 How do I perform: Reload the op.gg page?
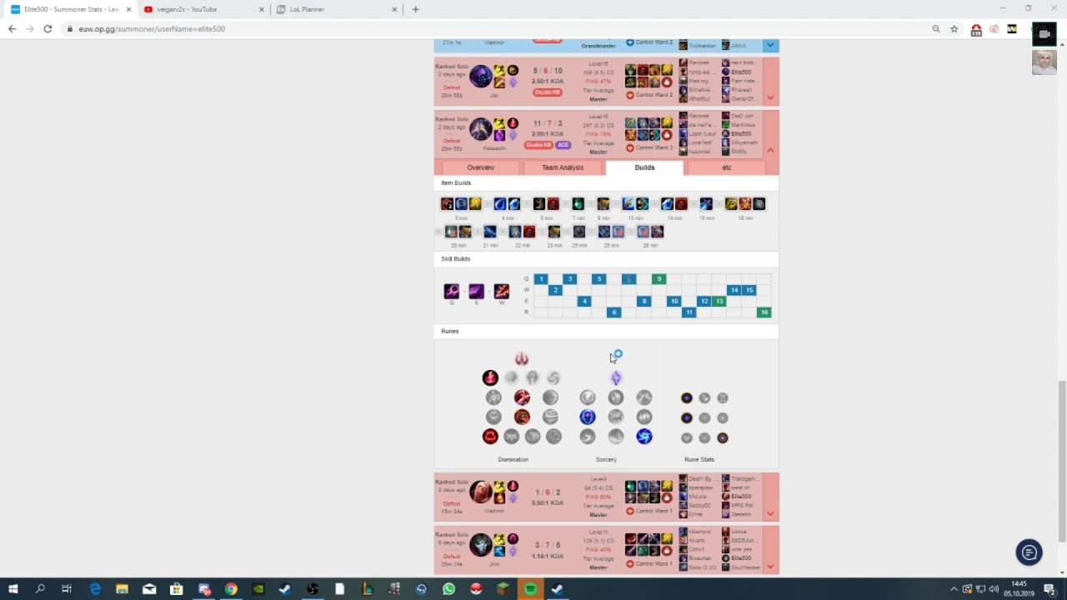(x=48, y=28)
